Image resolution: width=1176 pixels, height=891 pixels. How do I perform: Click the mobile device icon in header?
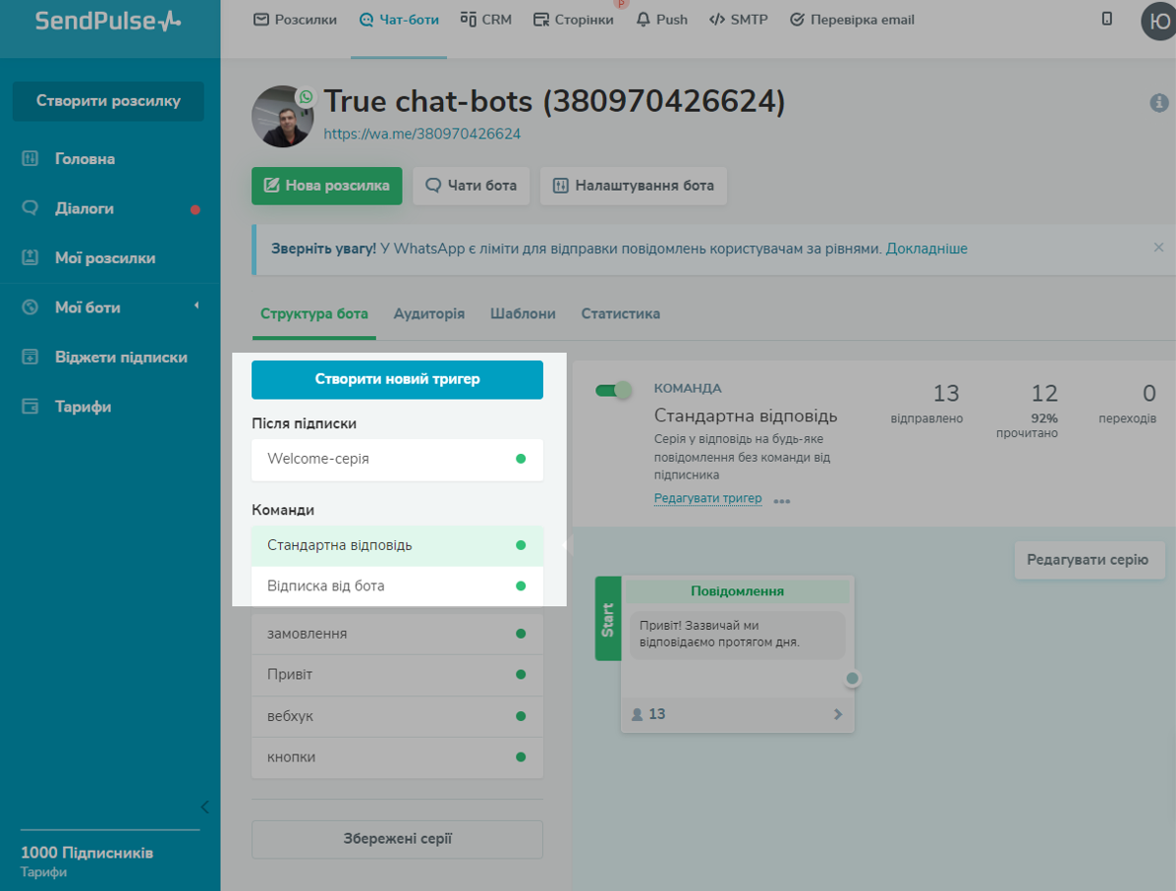pyautogui.click(x=1107, y=19)
